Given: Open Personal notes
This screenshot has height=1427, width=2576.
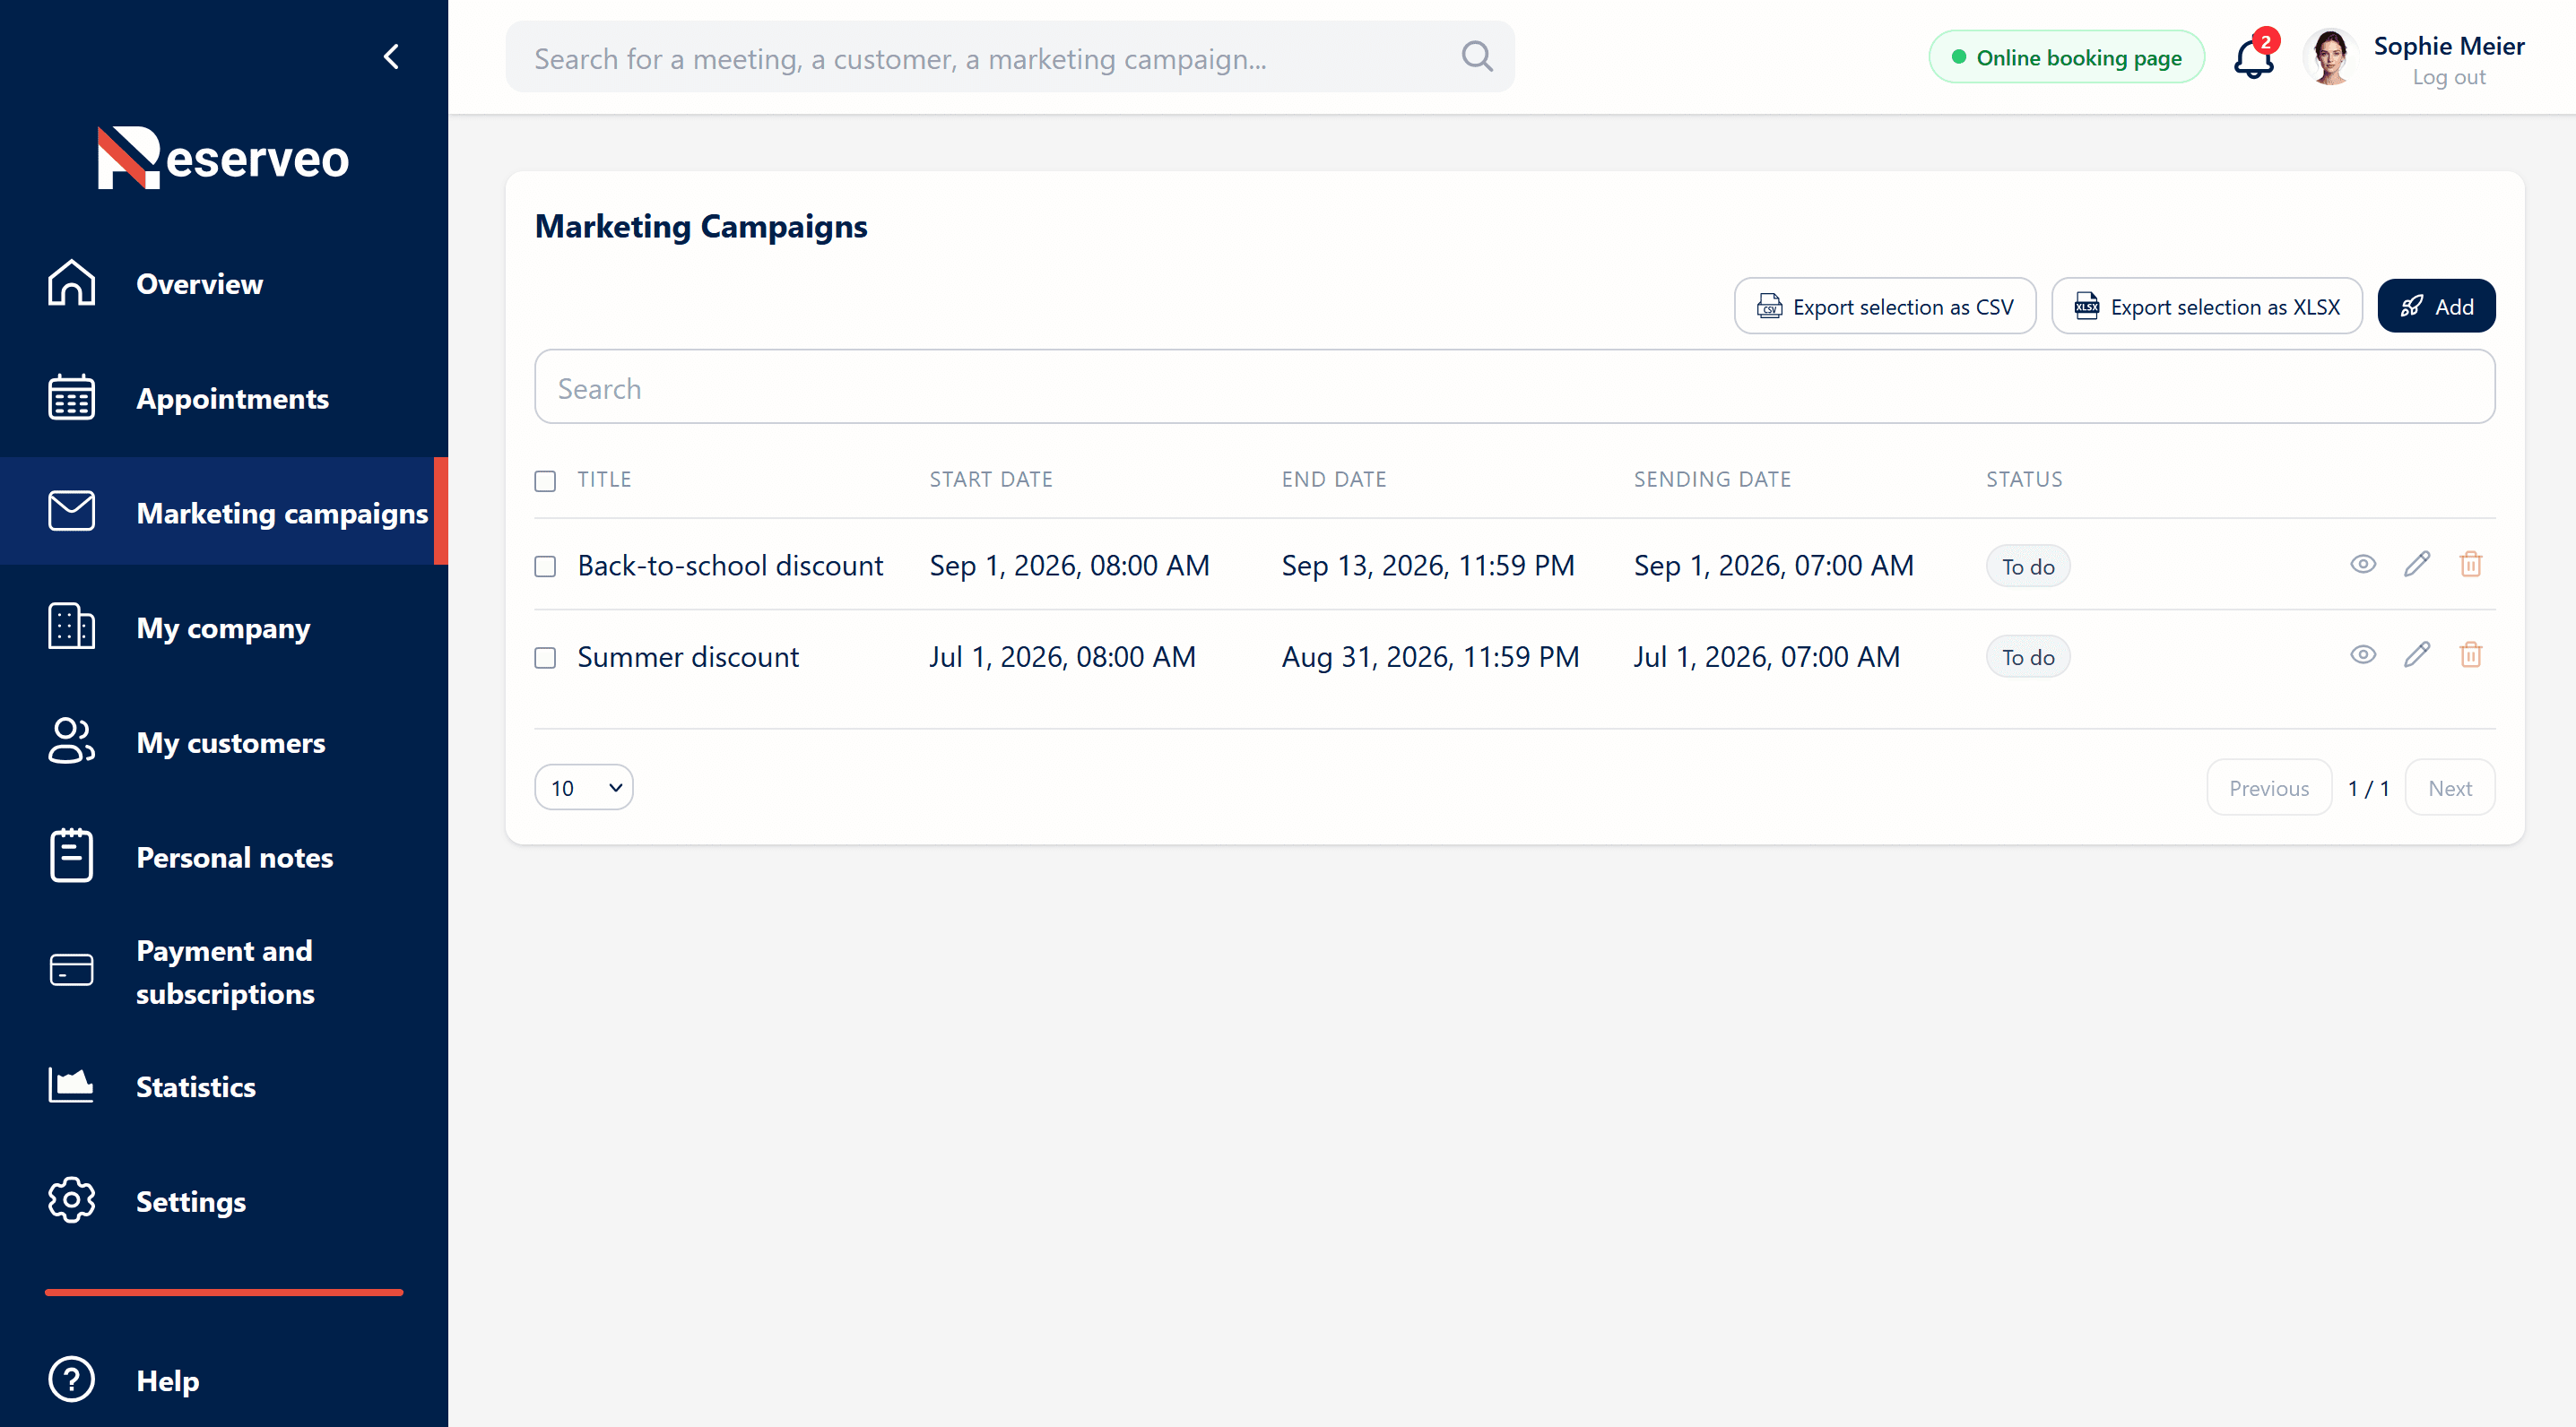Looking at the screenshot, I should 224,857.
